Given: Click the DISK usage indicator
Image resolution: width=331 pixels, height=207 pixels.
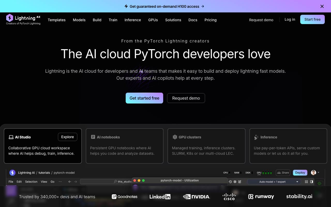Looking at the screenshot, I should [x=249, y=173].
